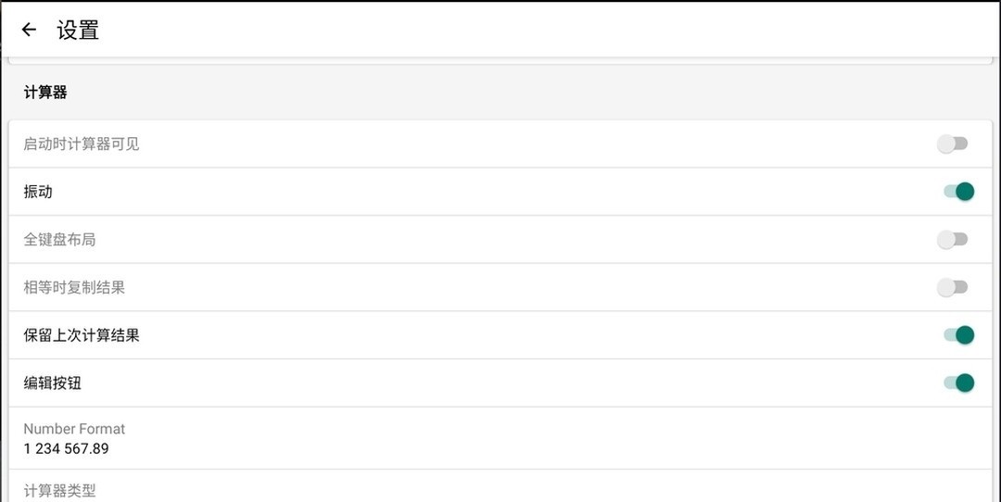Turn off the 保留上次计算结果 switch
The image size is (1001, 502).
958,335
